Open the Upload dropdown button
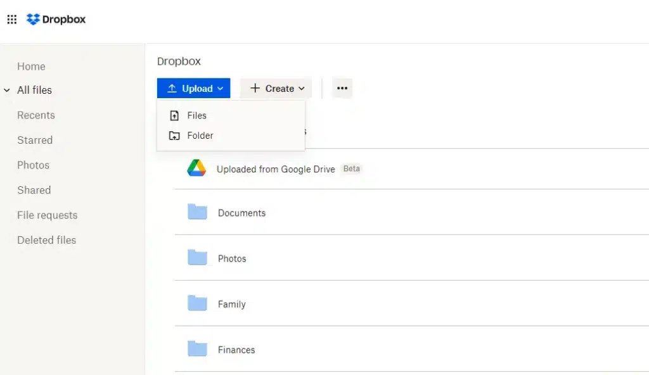This screenshot has width=649, height=375. [194, 88]
